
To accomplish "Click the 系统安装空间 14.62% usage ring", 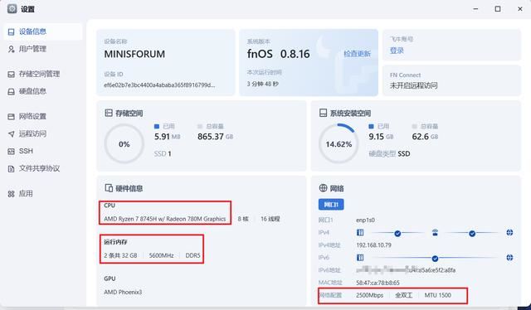I will (339, 144).
